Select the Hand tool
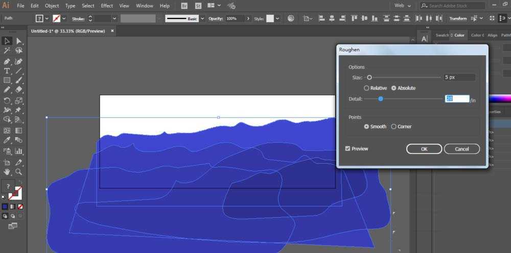The image size is (511, 253). point(7,172)
